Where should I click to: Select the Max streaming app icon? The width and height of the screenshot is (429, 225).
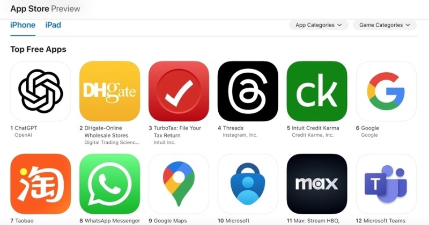click(x=317, y=184)
